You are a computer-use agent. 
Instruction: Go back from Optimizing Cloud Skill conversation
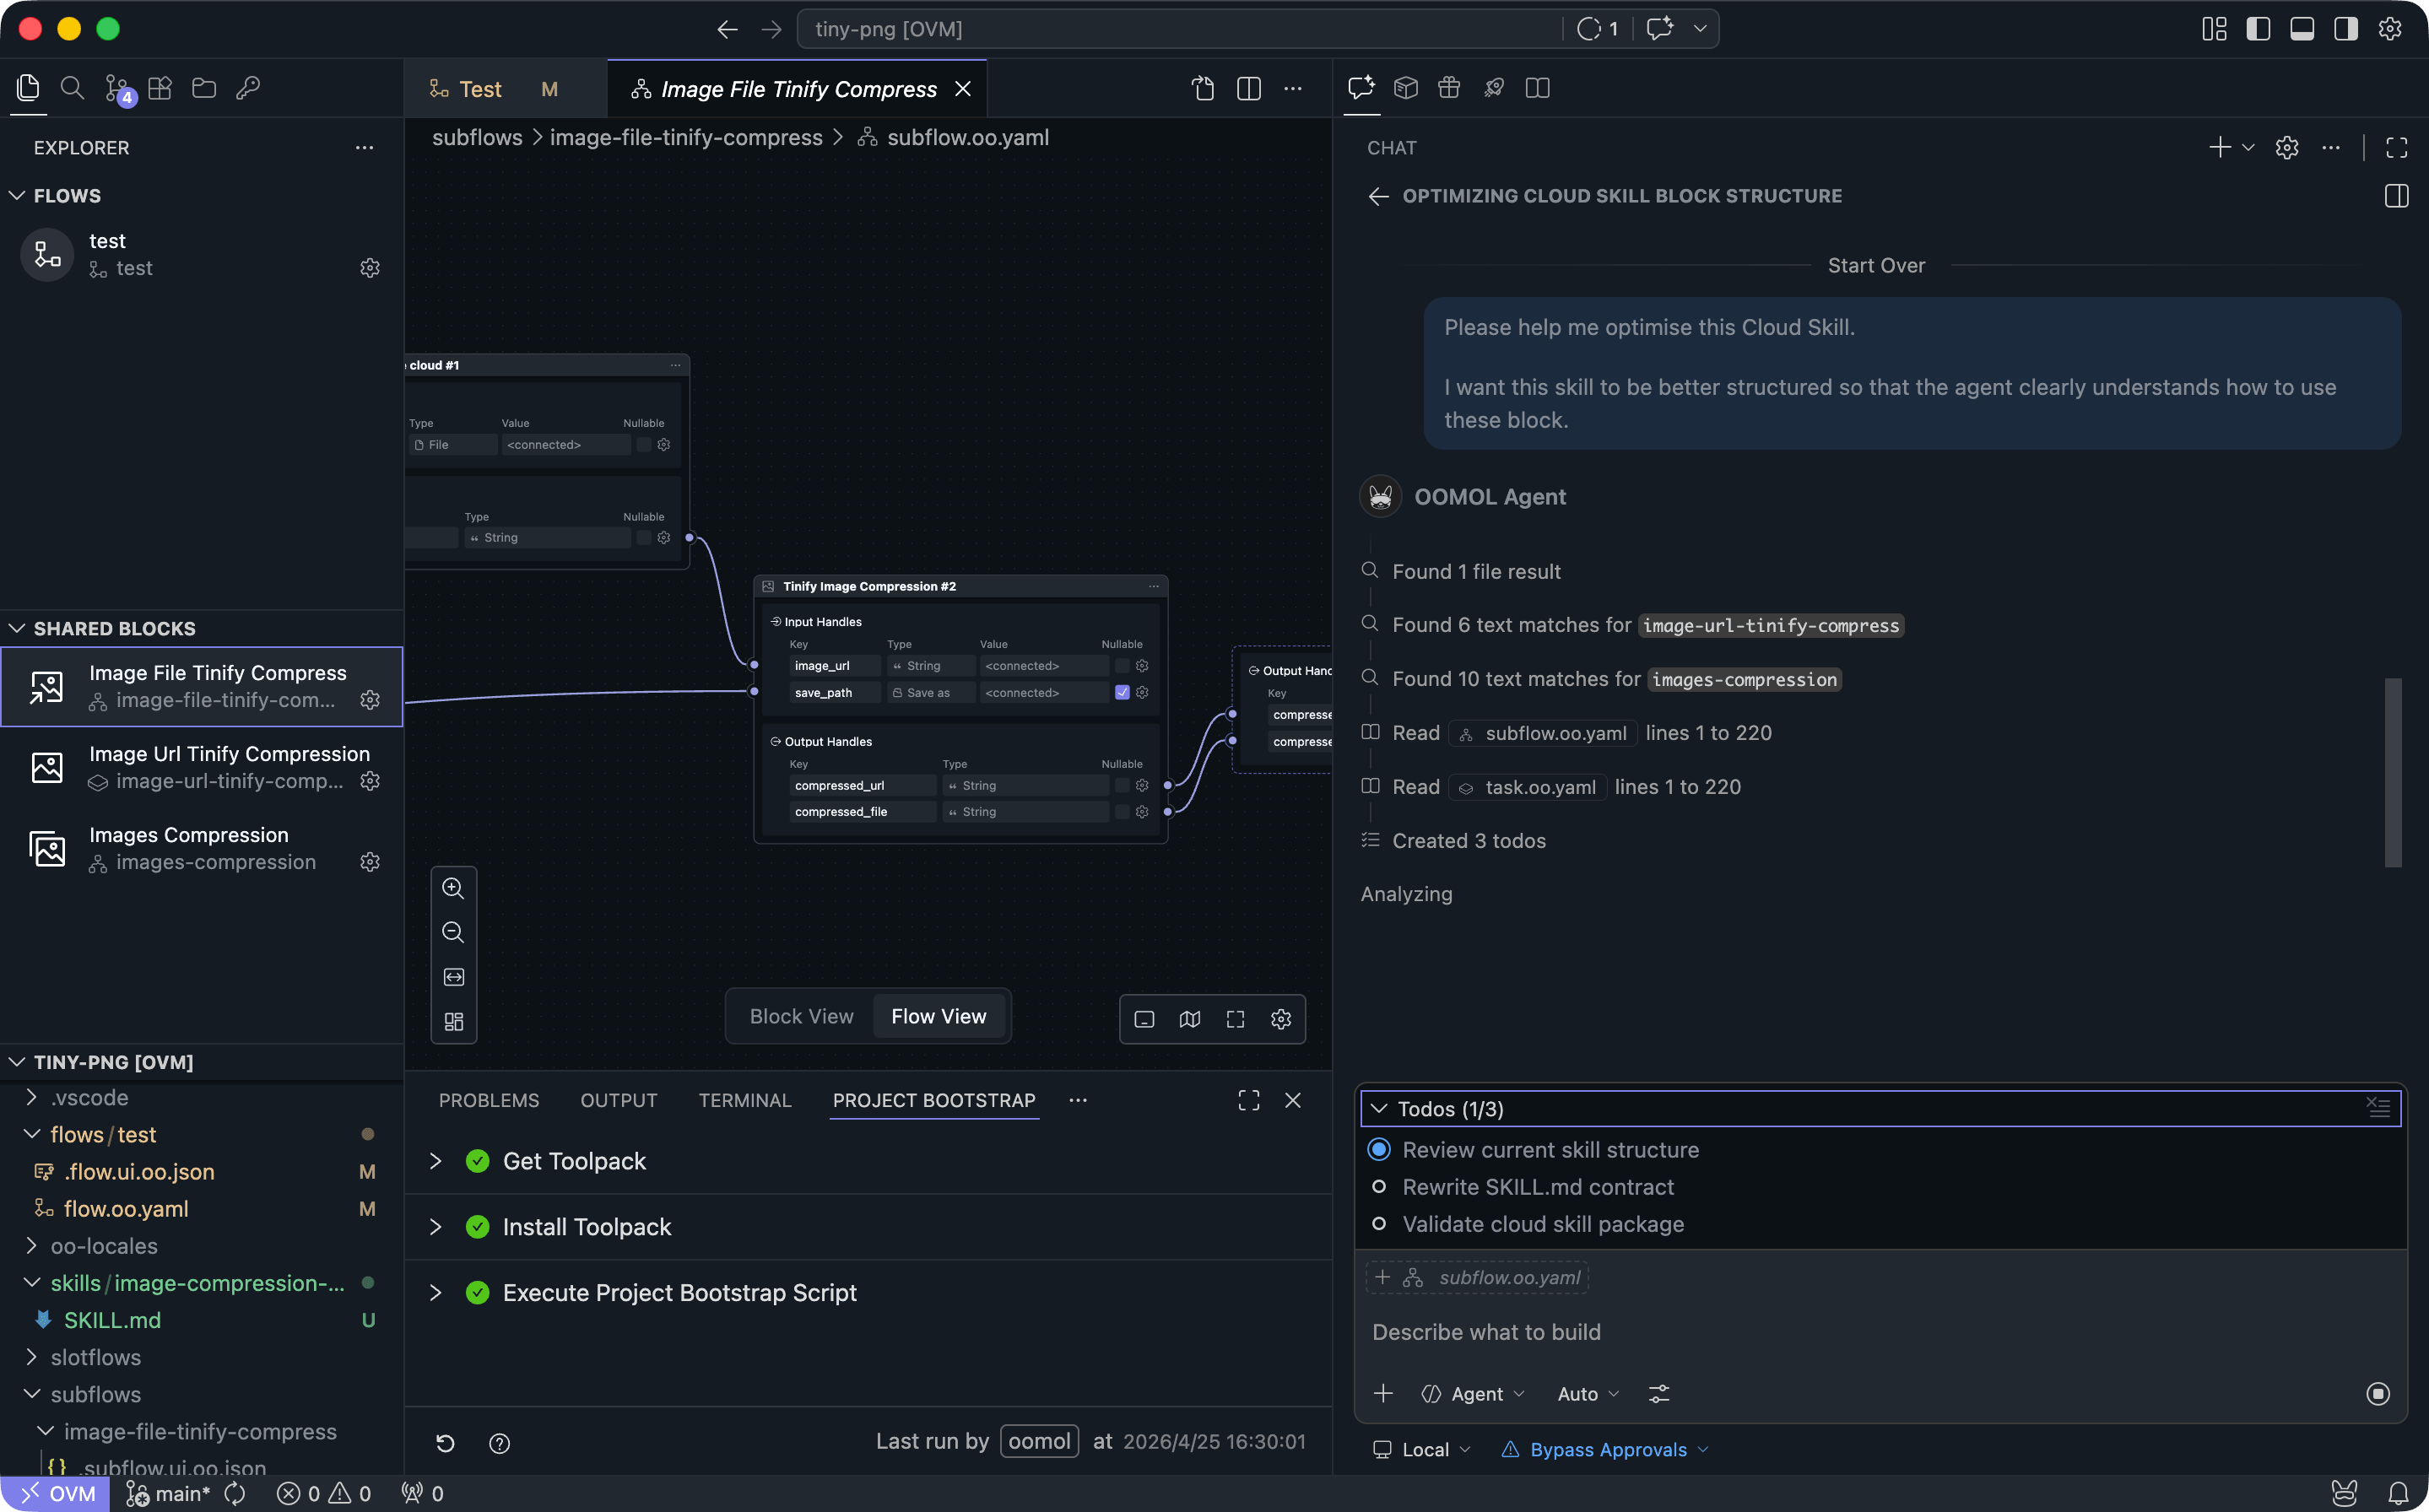(1379, 196)
